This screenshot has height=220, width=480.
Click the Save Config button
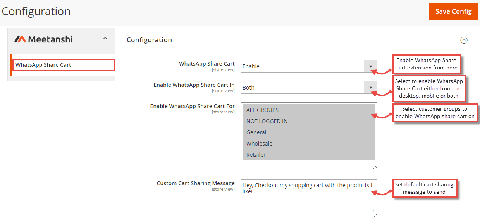tap(454, 12)
